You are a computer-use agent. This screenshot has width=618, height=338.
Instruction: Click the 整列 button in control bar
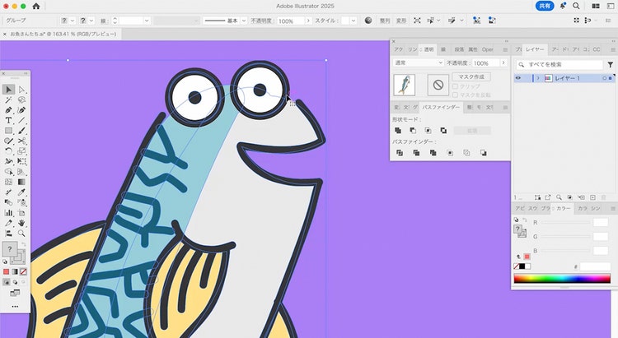click(385, 21)
